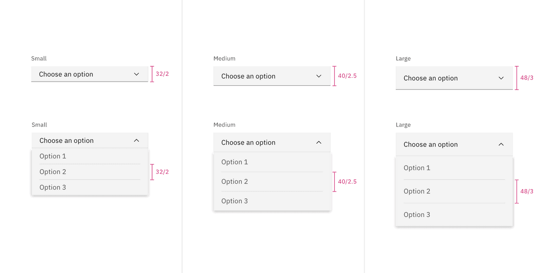Choose Option 3 in the Large dropdown list

417,215
